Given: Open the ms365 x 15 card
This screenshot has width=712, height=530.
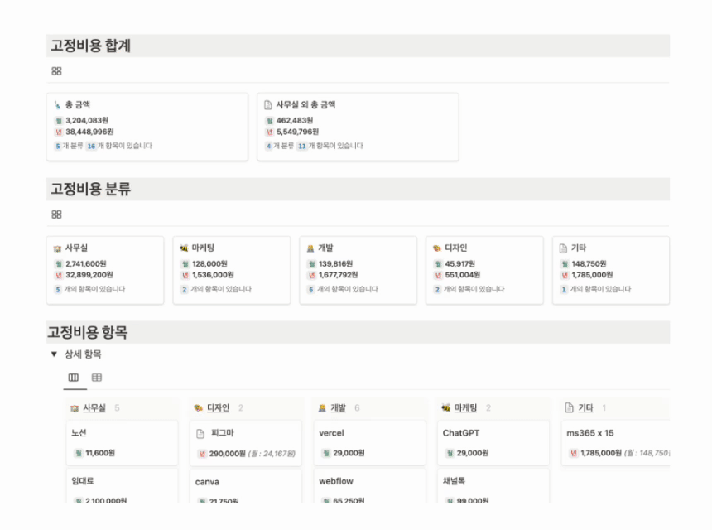Looking at the screenshot, I should click(x=613, y=442).
